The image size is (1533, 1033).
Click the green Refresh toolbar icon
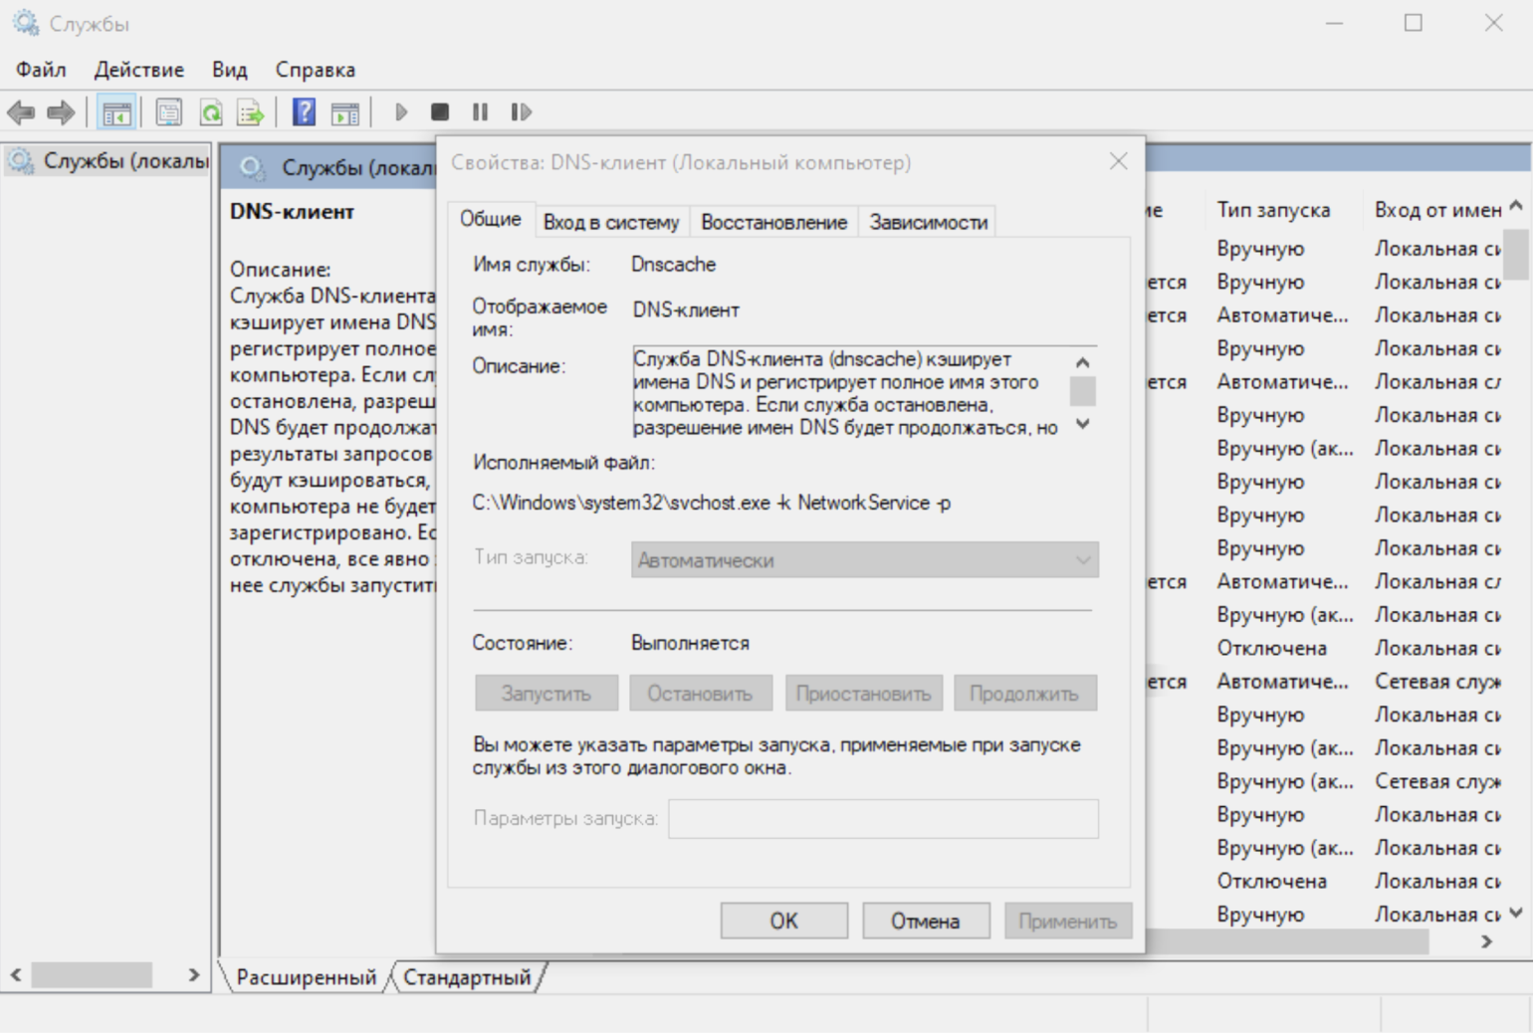211,112
